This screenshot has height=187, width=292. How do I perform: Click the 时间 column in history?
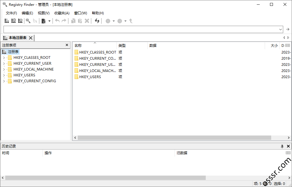22,153
